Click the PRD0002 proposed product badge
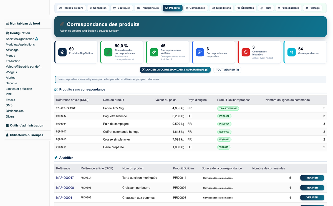333x206 pixels. click(224, 116)
